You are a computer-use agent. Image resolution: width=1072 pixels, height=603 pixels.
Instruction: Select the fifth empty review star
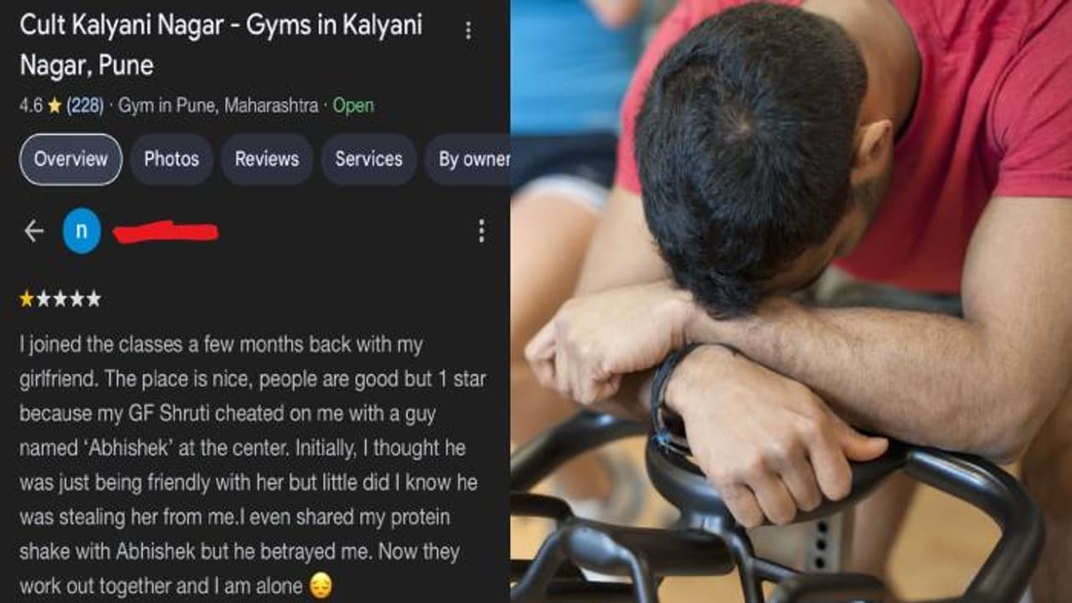tap(93, 299)
